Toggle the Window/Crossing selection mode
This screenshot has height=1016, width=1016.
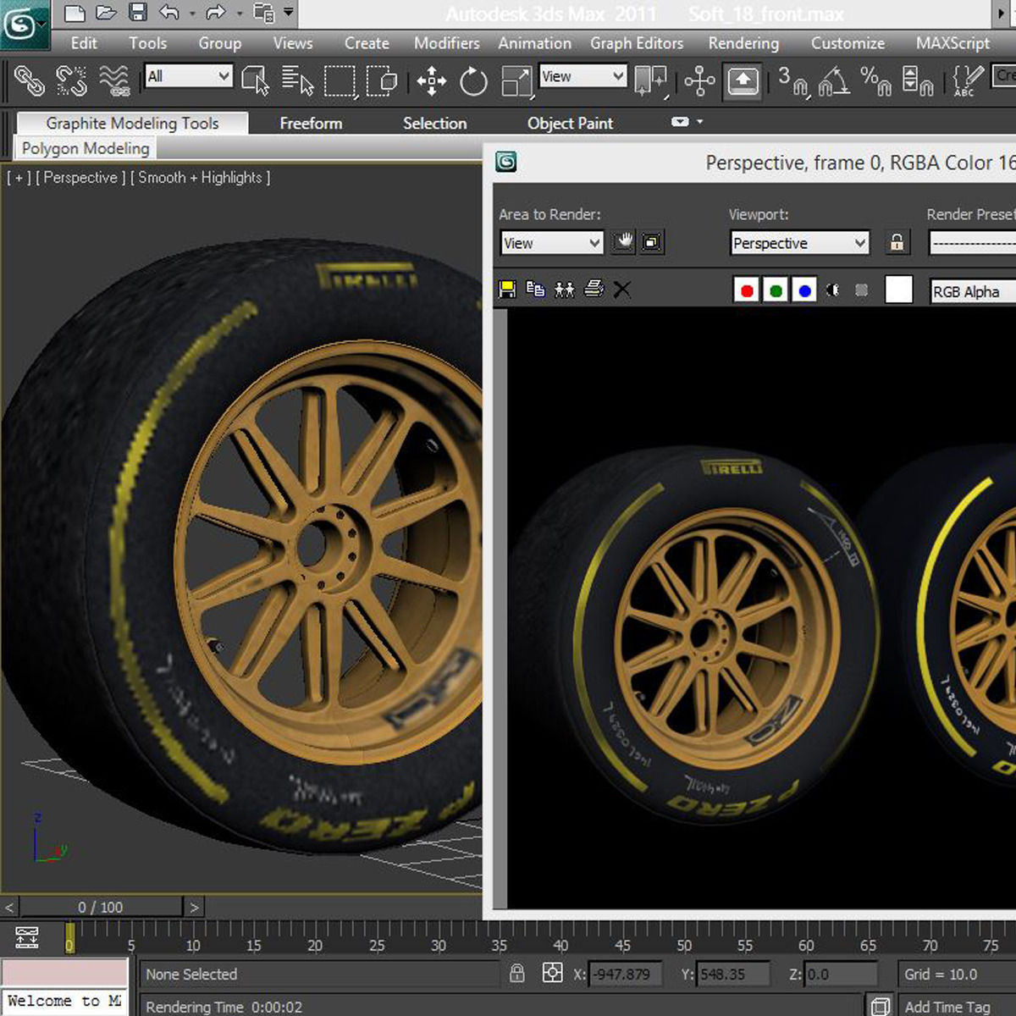point(382,81)
